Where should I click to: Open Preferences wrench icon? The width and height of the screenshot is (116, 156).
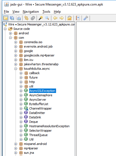(x=86, y=18)
